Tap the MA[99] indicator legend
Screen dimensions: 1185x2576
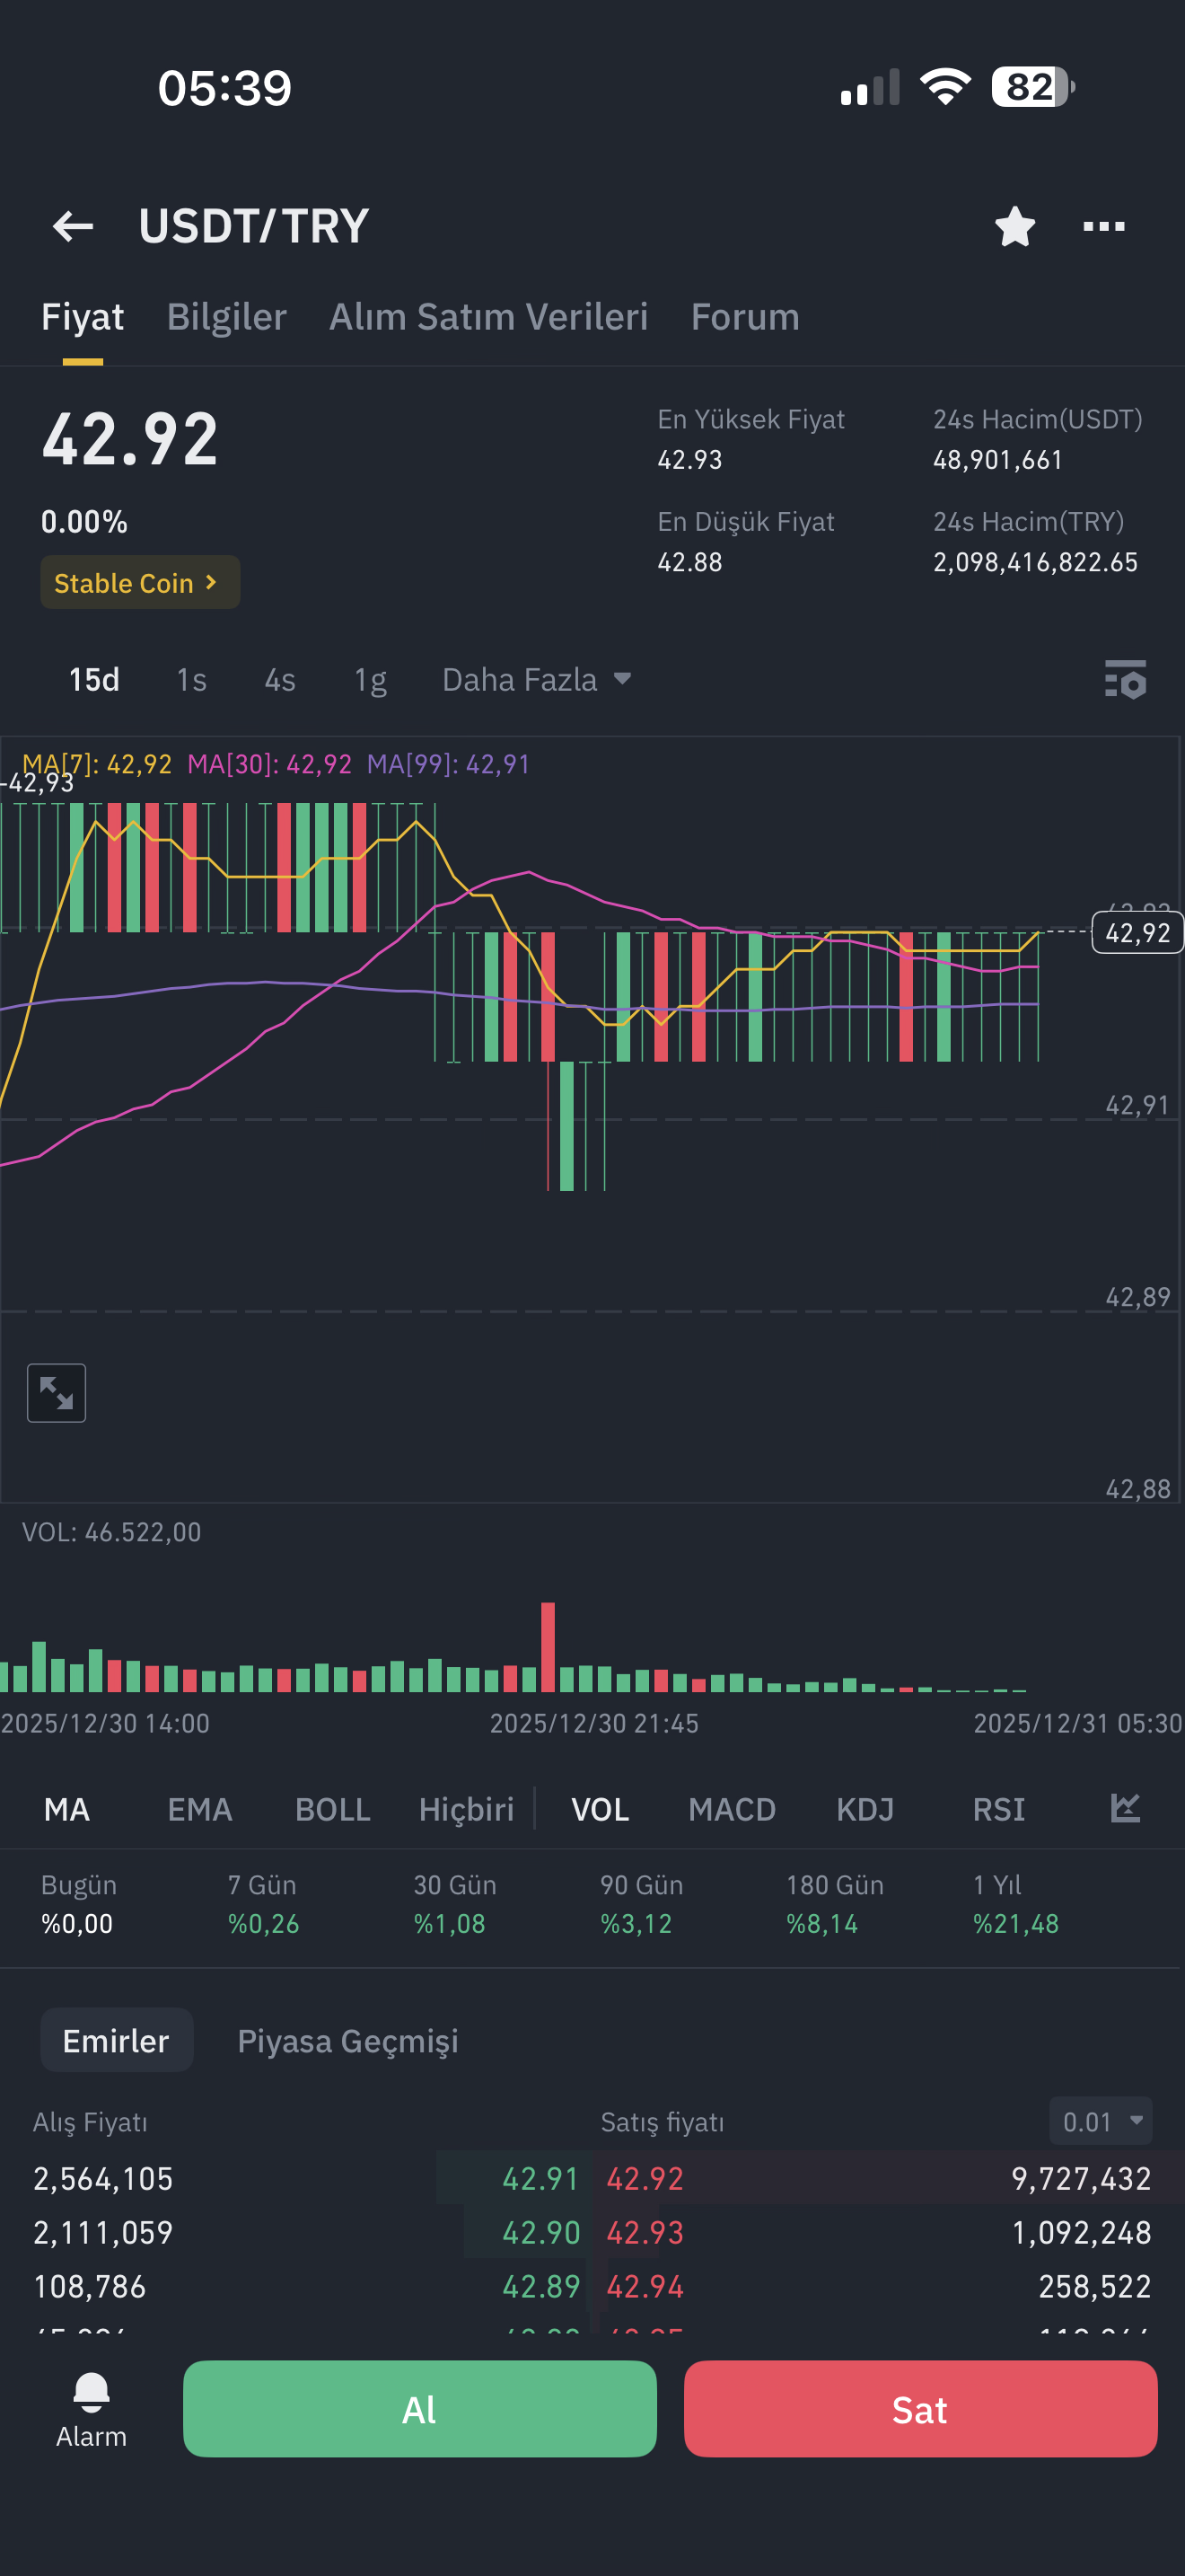[449, 764]
